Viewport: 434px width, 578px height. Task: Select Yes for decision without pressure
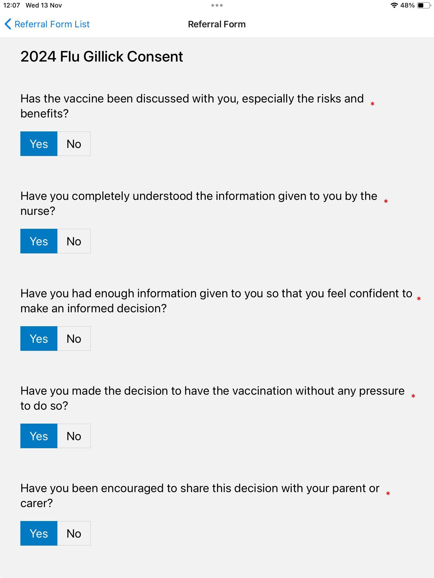tap(39, 436)
